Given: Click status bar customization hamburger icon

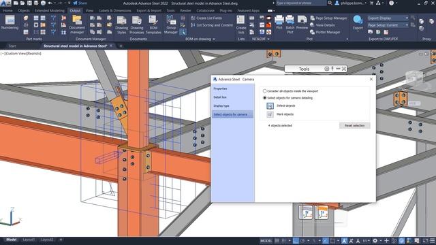Looking at the screenshot, I should (432, 240).
